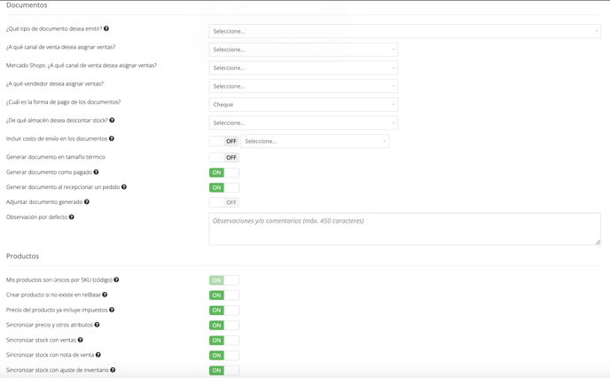The height and width of the screenshot is (378, 610).
Task: Click help icon for Adjuntar documento generado
Action: [x=87, y=202]
